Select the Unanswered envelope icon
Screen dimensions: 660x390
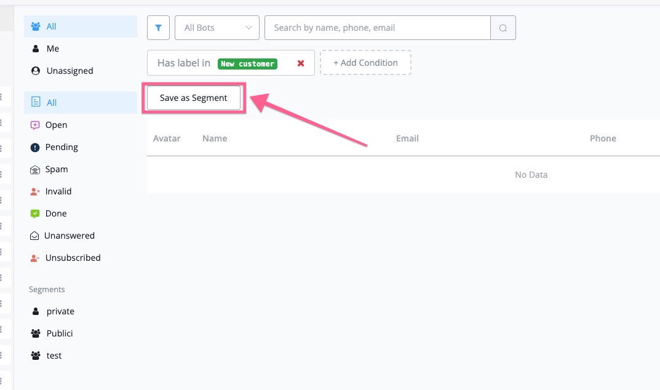coord(35,236)
